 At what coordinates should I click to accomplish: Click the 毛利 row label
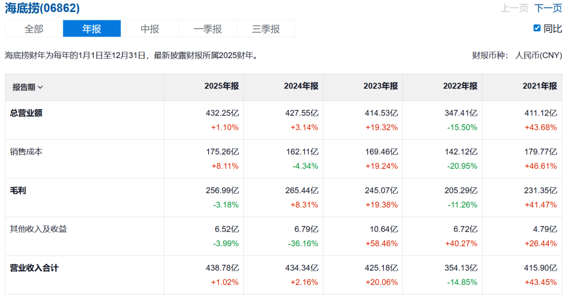(18, 190)
